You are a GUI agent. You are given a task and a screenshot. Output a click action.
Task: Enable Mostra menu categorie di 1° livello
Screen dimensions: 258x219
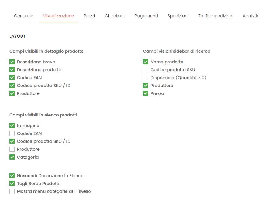(12, 191)
